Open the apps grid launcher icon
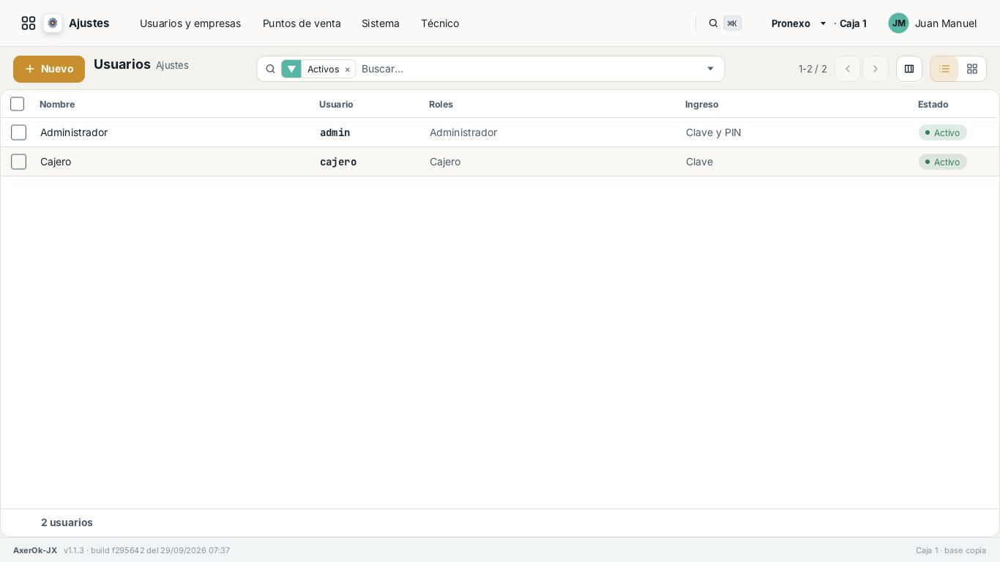 (x=29, y=23)
